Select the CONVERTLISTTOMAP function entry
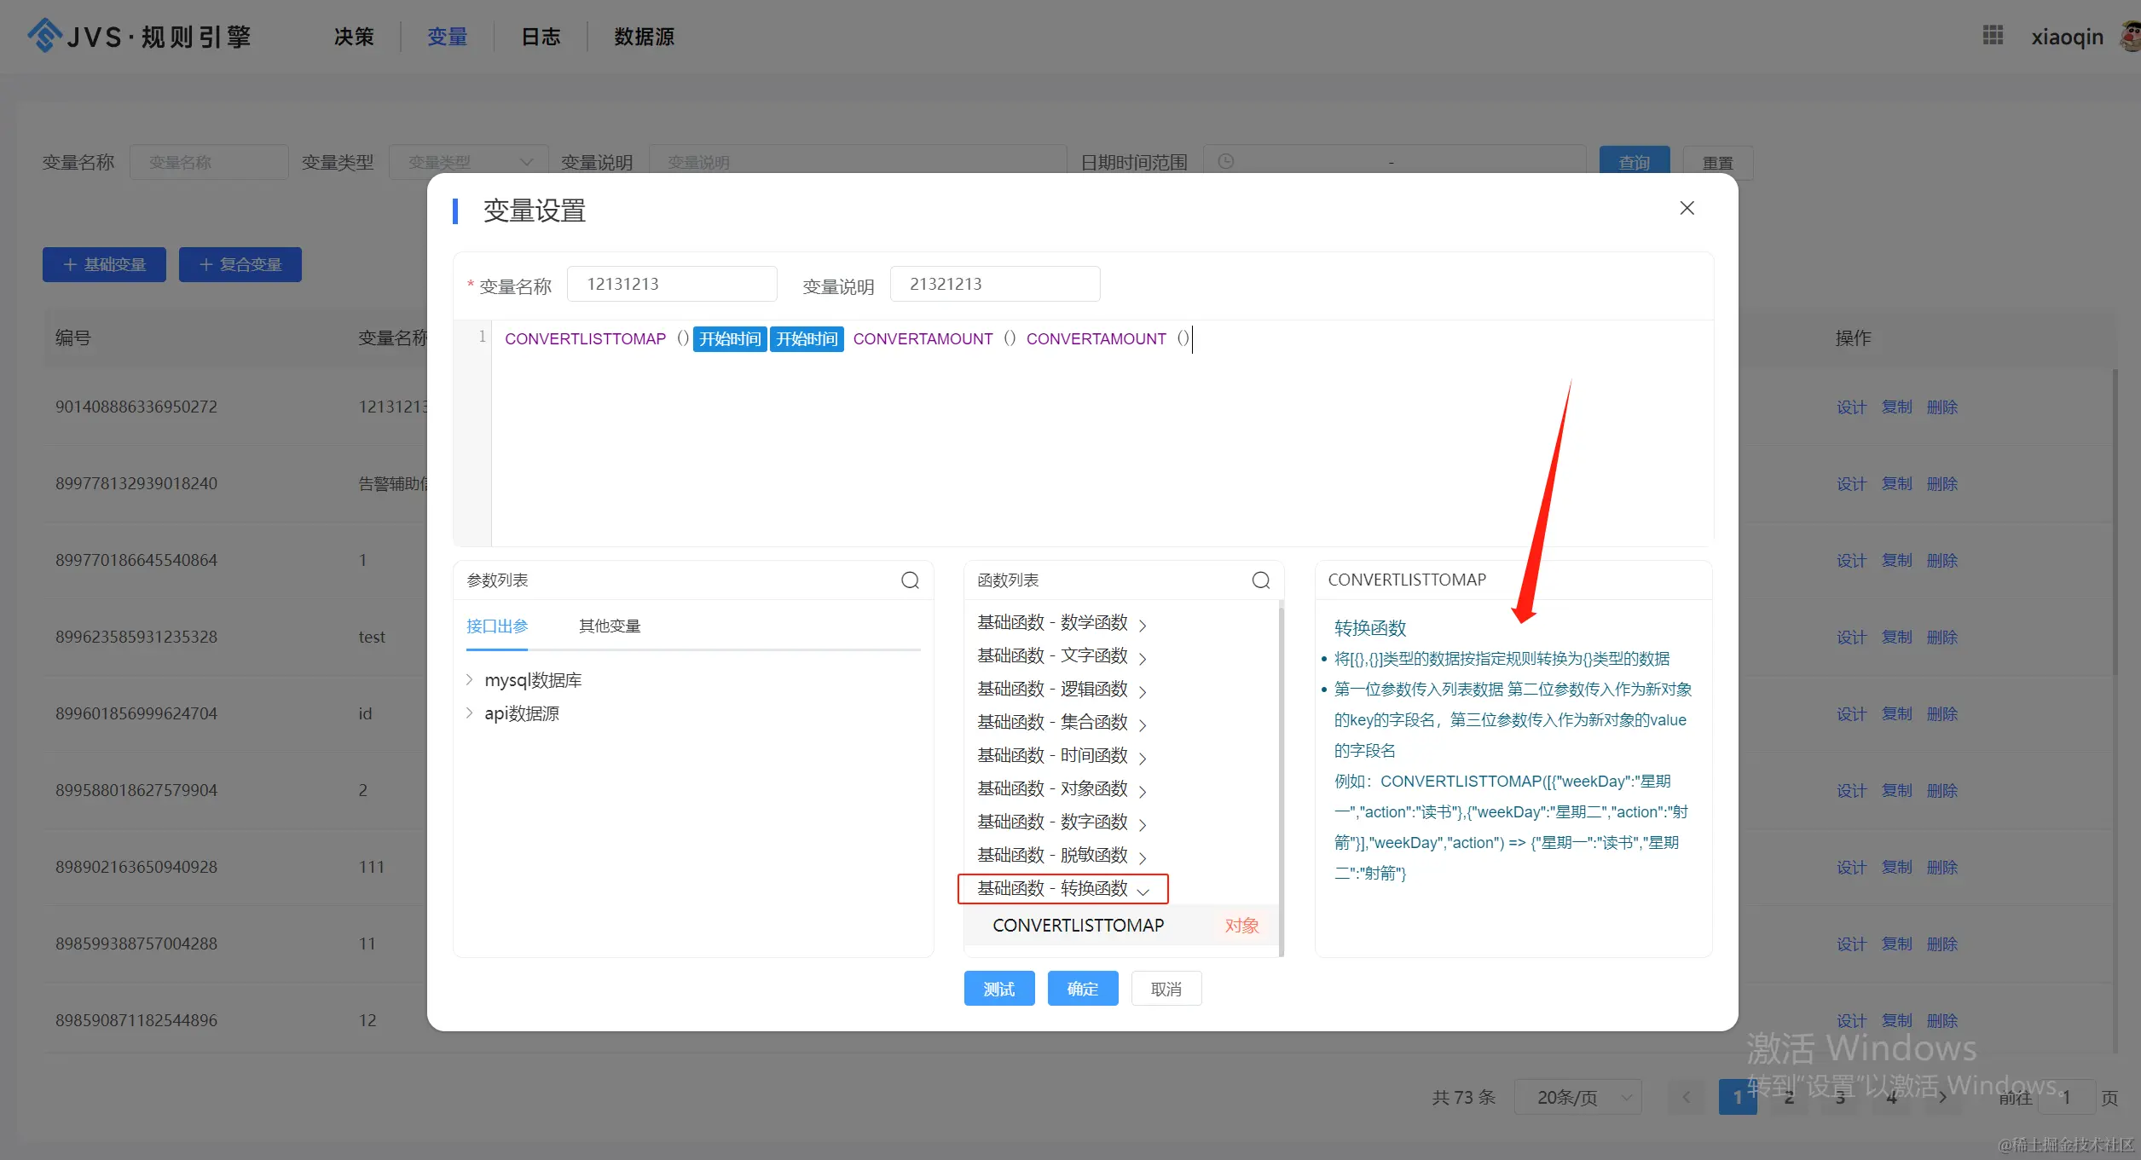 (x=1078, y=926)
